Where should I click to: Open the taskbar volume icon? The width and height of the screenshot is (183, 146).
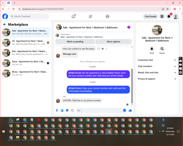coord(163,131)
